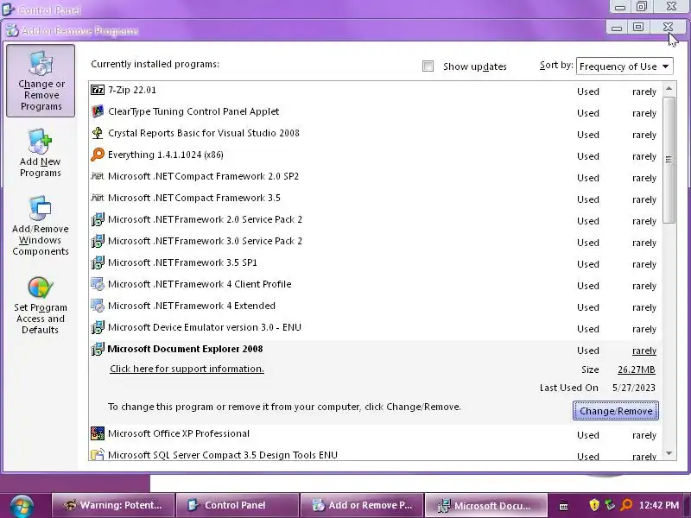Switch to Microsoft Docu... taskbar button
Image resolution: width=691 pixels, height=518 pixels.
486,505
